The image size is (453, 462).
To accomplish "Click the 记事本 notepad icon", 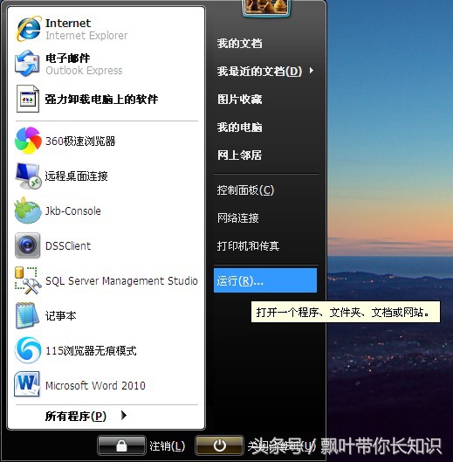I will (27, 315).
